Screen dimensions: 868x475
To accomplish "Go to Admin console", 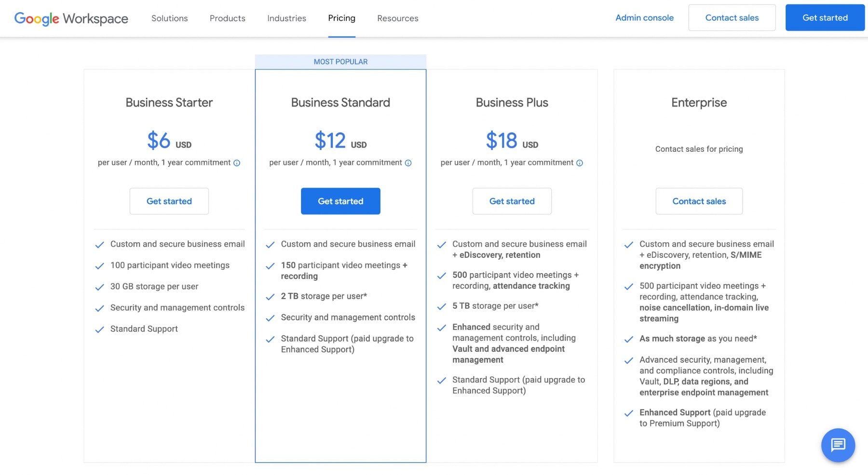I will pyautogui.click(x=645, y=18).
